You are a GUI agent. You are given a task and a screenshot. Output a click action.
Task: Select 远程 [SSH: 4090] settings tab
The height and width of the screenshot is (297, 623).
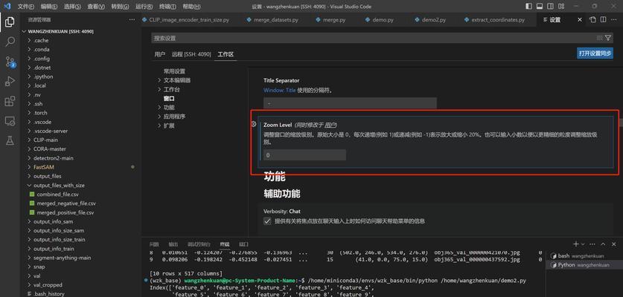point(191,54)
